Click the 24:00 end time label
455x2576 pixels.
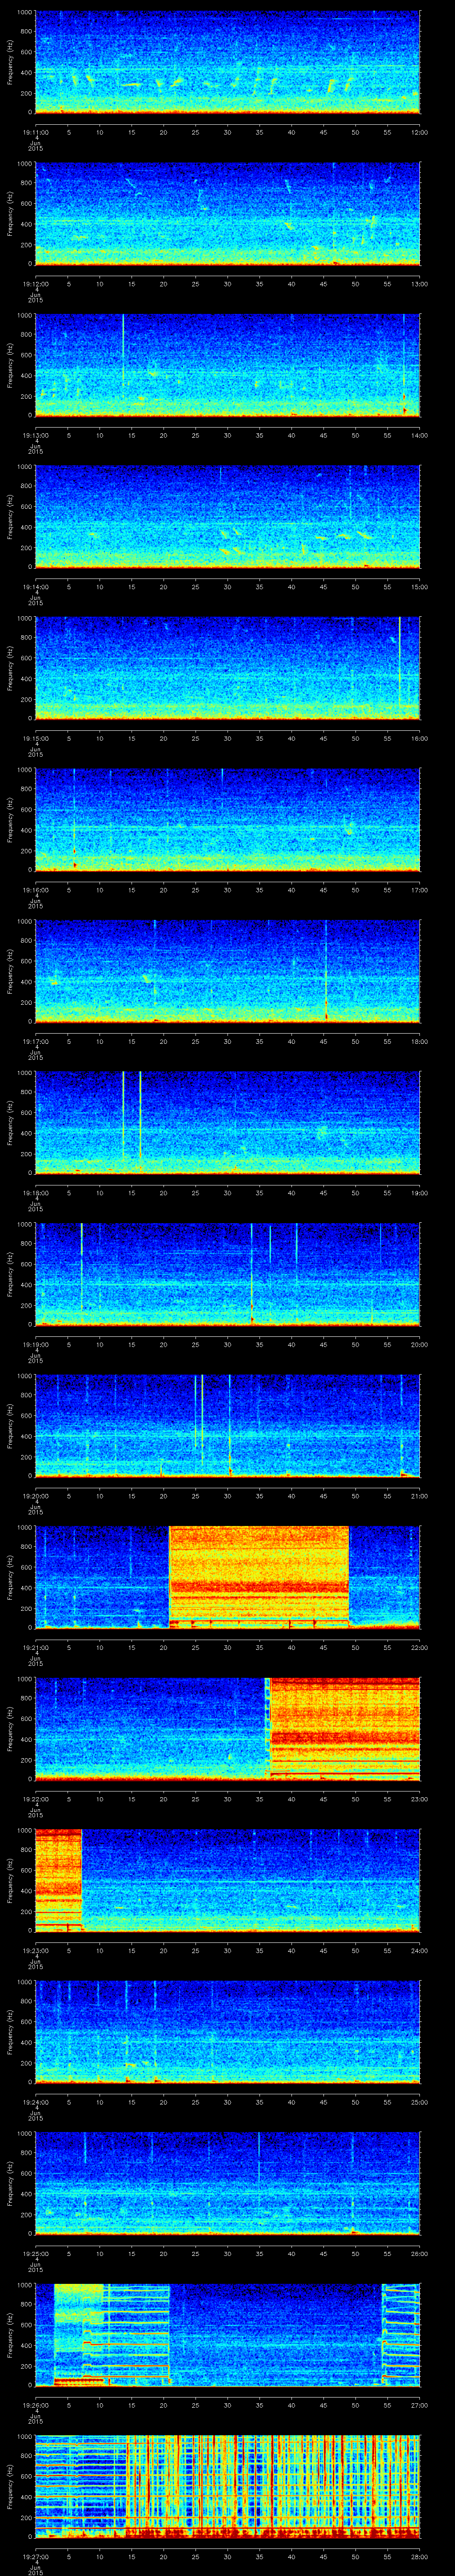point(419,1949)
